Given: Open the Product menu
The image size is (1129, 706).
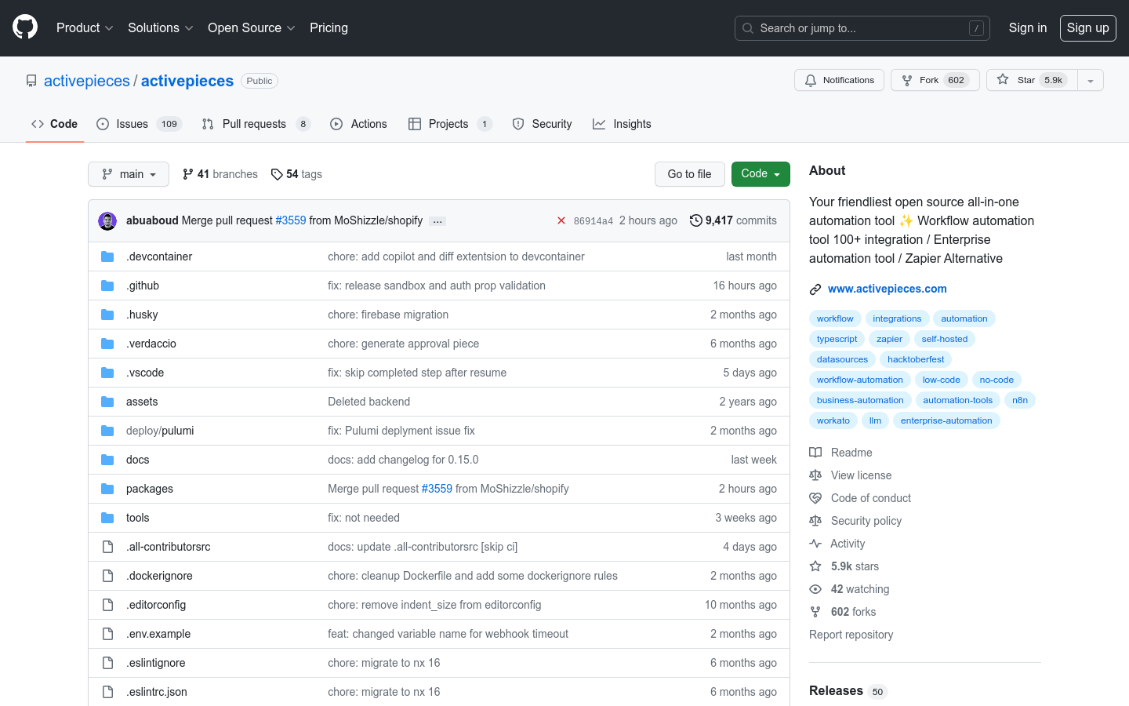Looking at the screenshot, I should [85, 27].
